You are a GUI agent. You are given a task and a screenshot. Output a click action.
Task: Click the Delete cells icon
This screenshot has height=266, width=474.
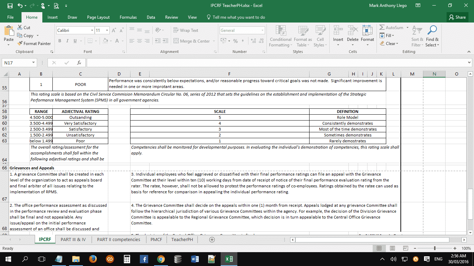coord(353,30)
